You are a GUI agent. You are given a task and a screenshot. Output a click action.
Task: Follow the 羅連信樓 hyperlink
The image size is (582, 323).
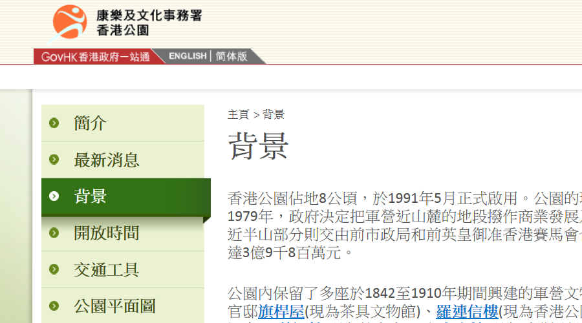click(467, 312)
